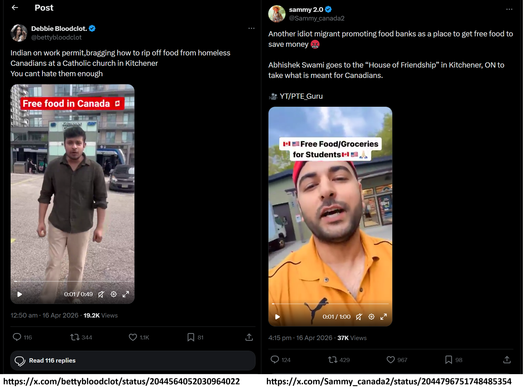Open the @bettybloodclot profile handle

pyautogui.click(x=57, y=37)
